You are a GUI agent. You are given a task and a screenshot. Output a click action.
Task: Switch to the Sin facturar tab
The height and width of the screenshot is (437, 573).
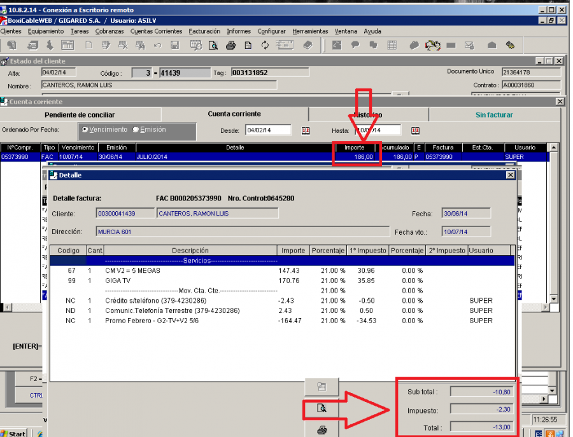click(x=493, y=114)
